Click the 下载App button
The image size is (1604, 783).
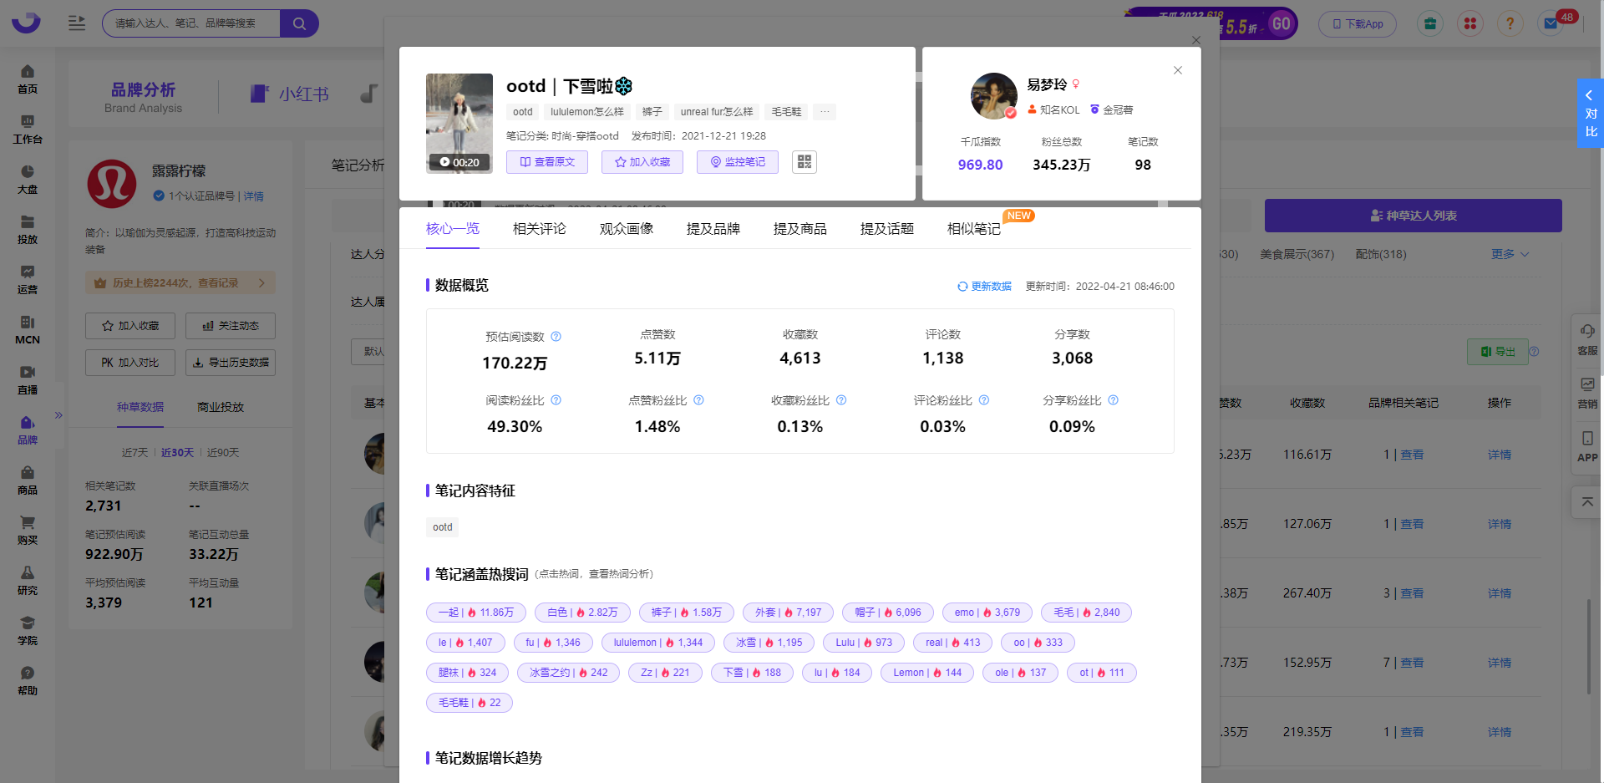click(x=1358, y=23)
